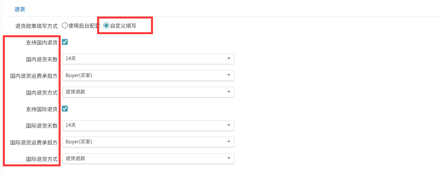The height and width of the screenshot is (177, 439).
Task: Click the 支持国内退货 label text
Action: 42,43
